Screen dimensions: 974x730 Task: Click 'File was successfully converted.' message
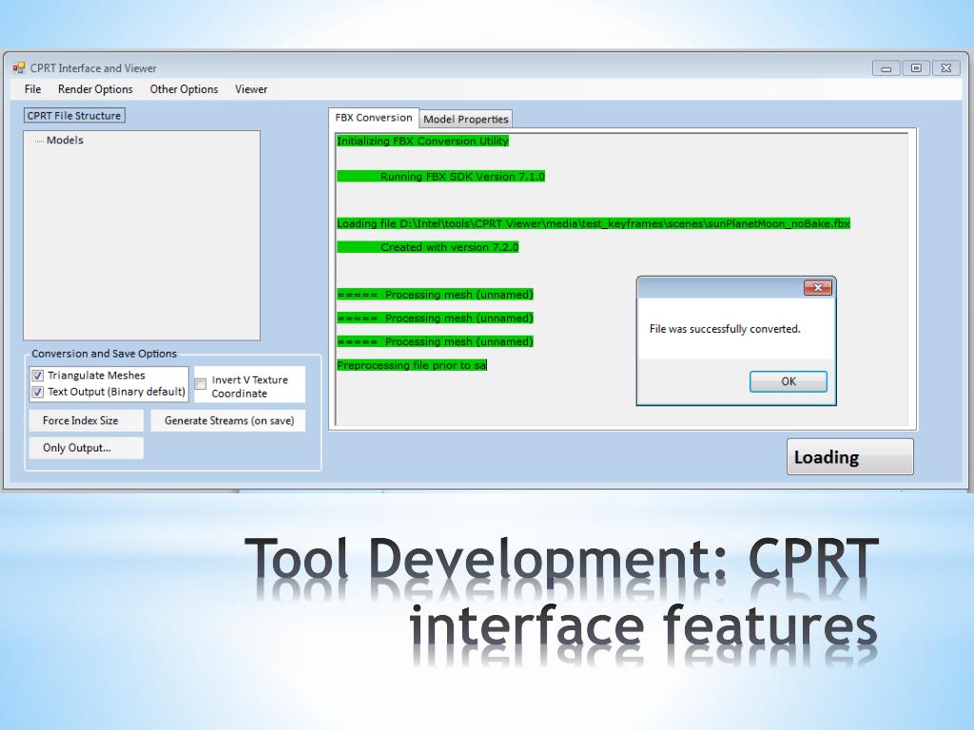725,329
